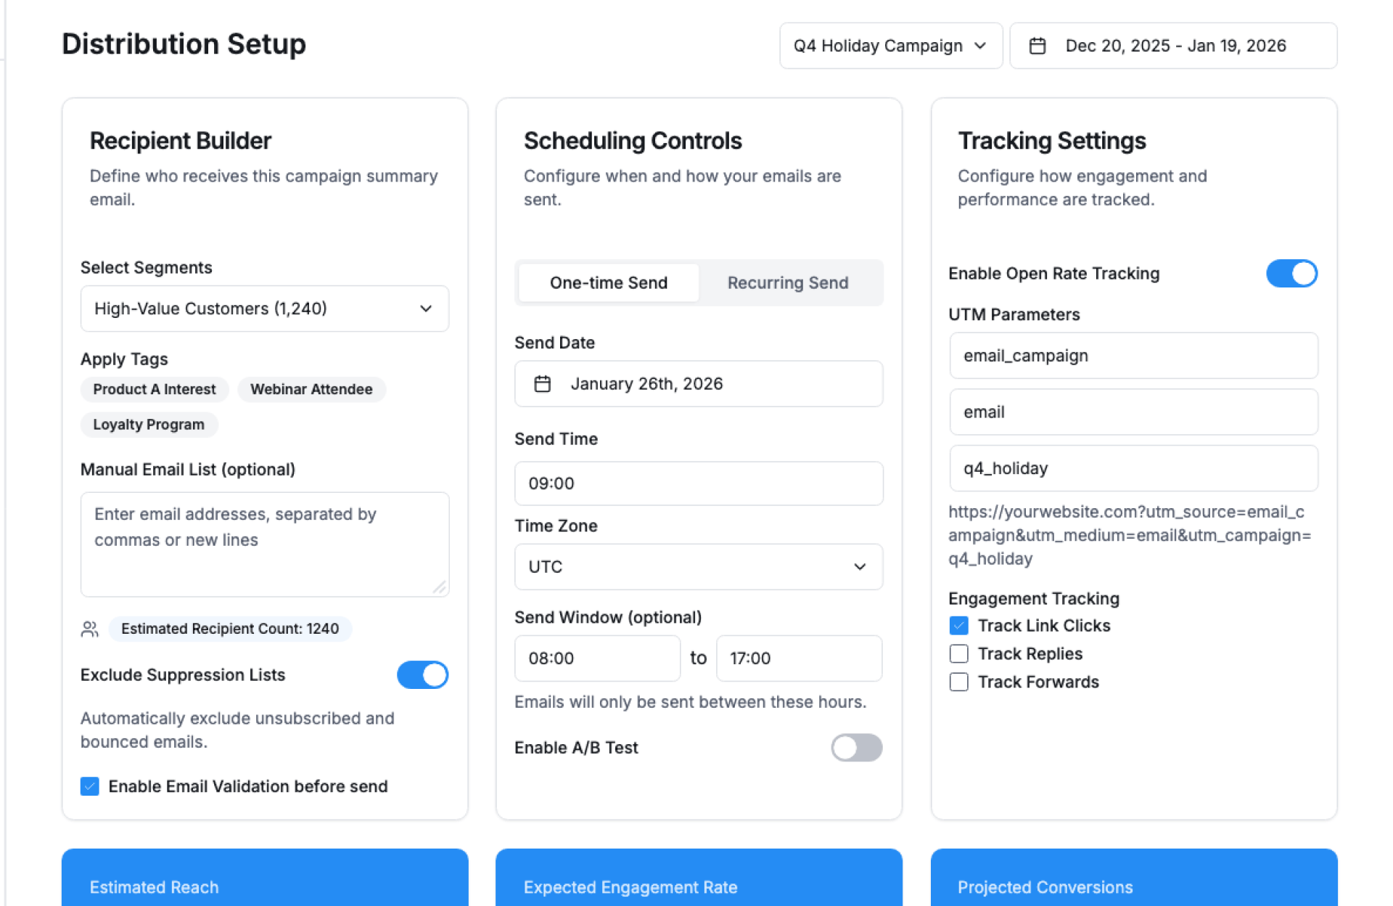Uncheck Track Link Clicks checkbox
Image resolution: width=1393 pixels, height=906 pixels.
click(958, 625)
